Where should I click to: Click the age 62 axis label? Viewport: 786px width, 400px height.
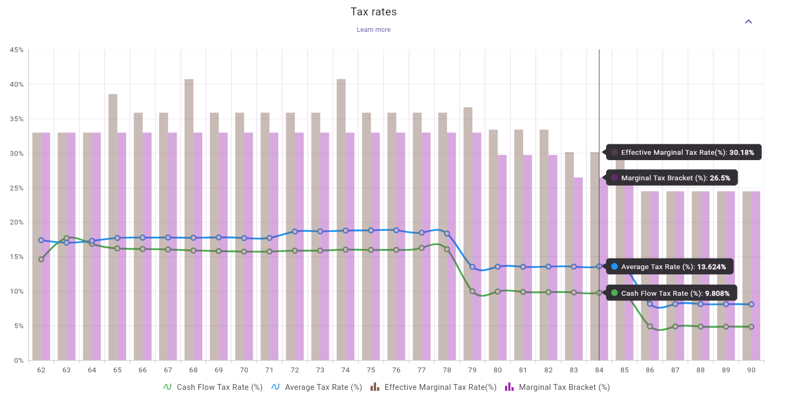pyautogui.click(x=41, y=370)
